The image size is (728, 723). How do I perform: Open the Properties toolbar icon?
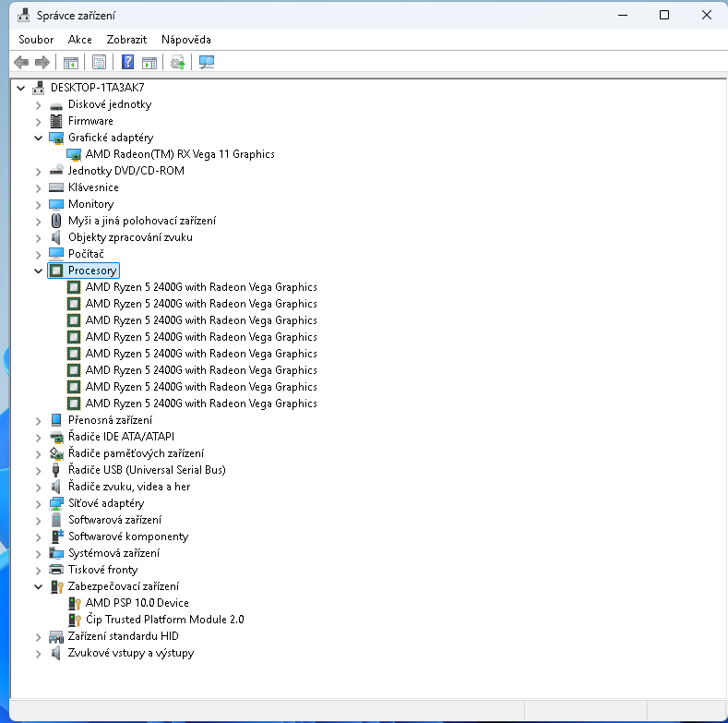pyautogui.click(x=99, y=62)
